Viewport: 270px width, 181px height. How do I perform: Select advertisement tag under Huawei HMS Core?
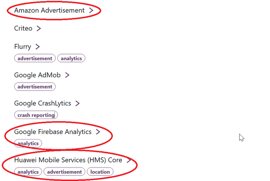[x=64, y=172]
